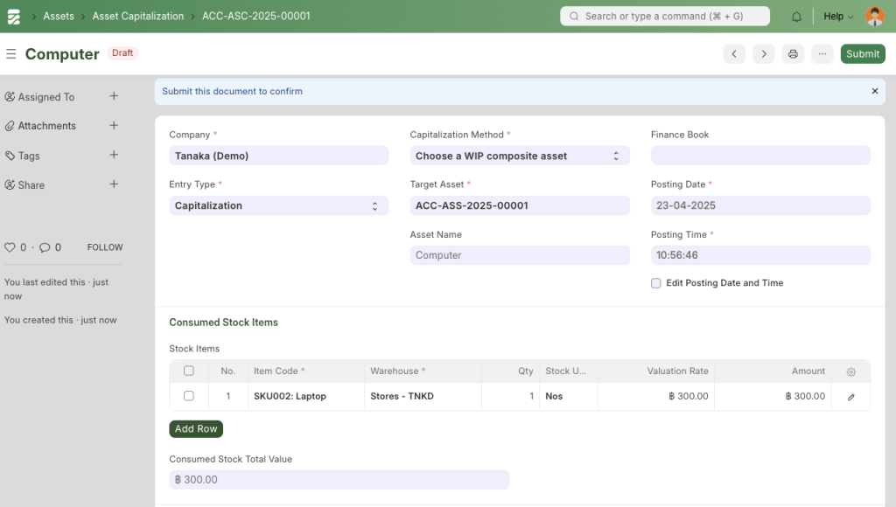Add a tag using plus icon
Viewport: 896px width, 507px height.
(114, 155)
